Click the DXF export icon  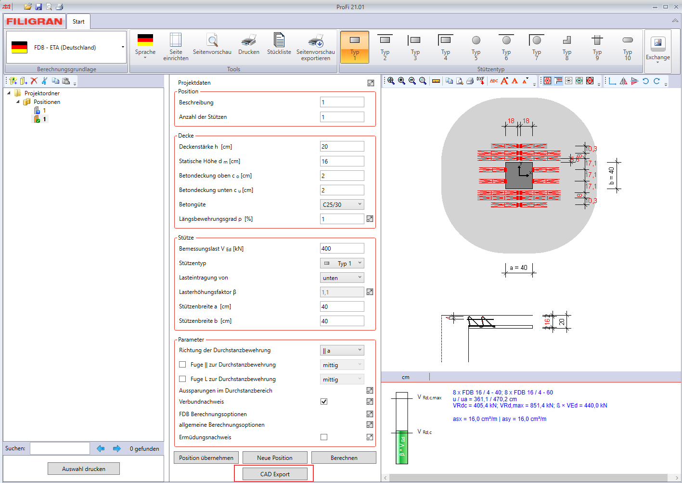click(480, 81)
